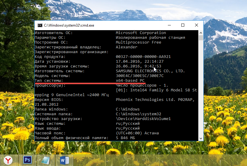Close the cmd.exe window
The image size is (247, 166).
coord(196,25)
